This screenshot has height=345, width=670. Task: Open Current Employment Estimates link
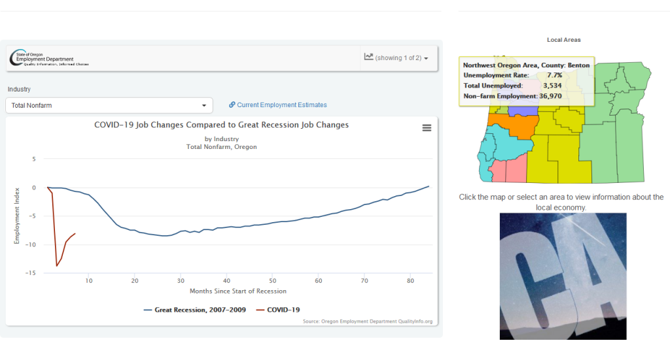(x=281, y=105)
